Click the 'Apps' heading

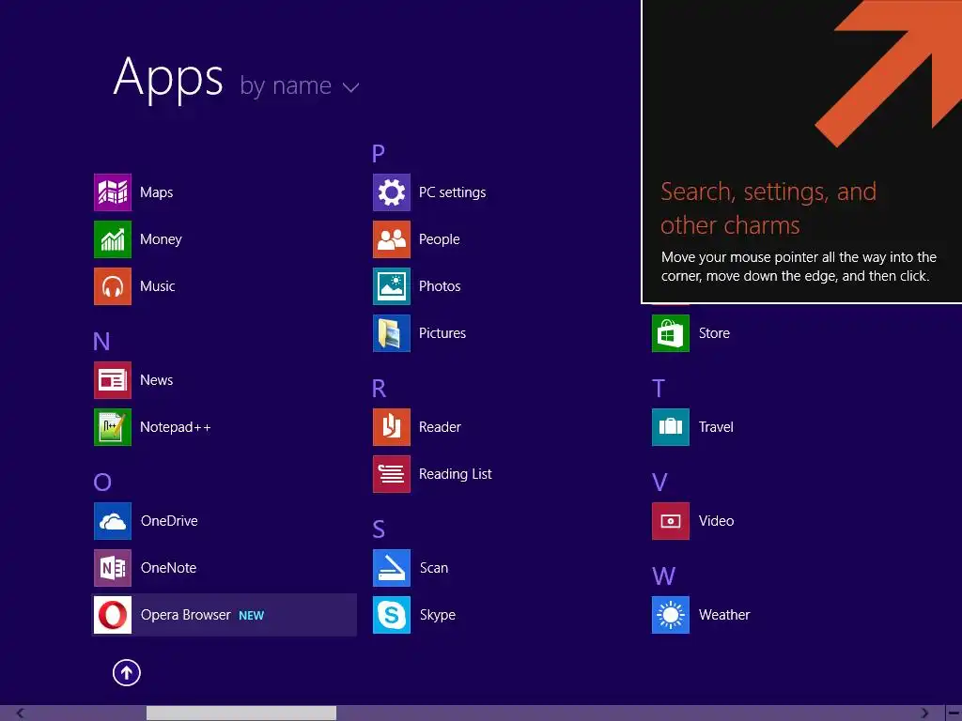[168, 78]
